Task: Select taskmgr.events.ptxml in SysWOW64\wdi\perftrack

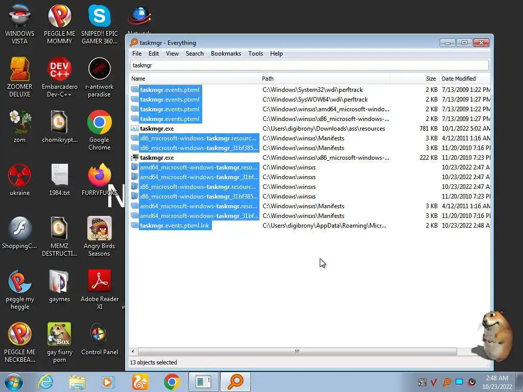Action: (x=310, y=100)
